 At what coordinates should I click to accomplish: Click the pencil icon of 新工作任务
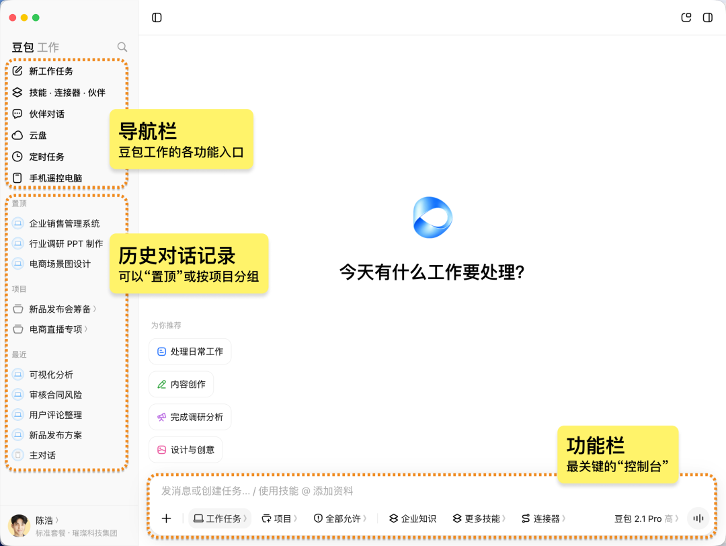click(17, 71)
